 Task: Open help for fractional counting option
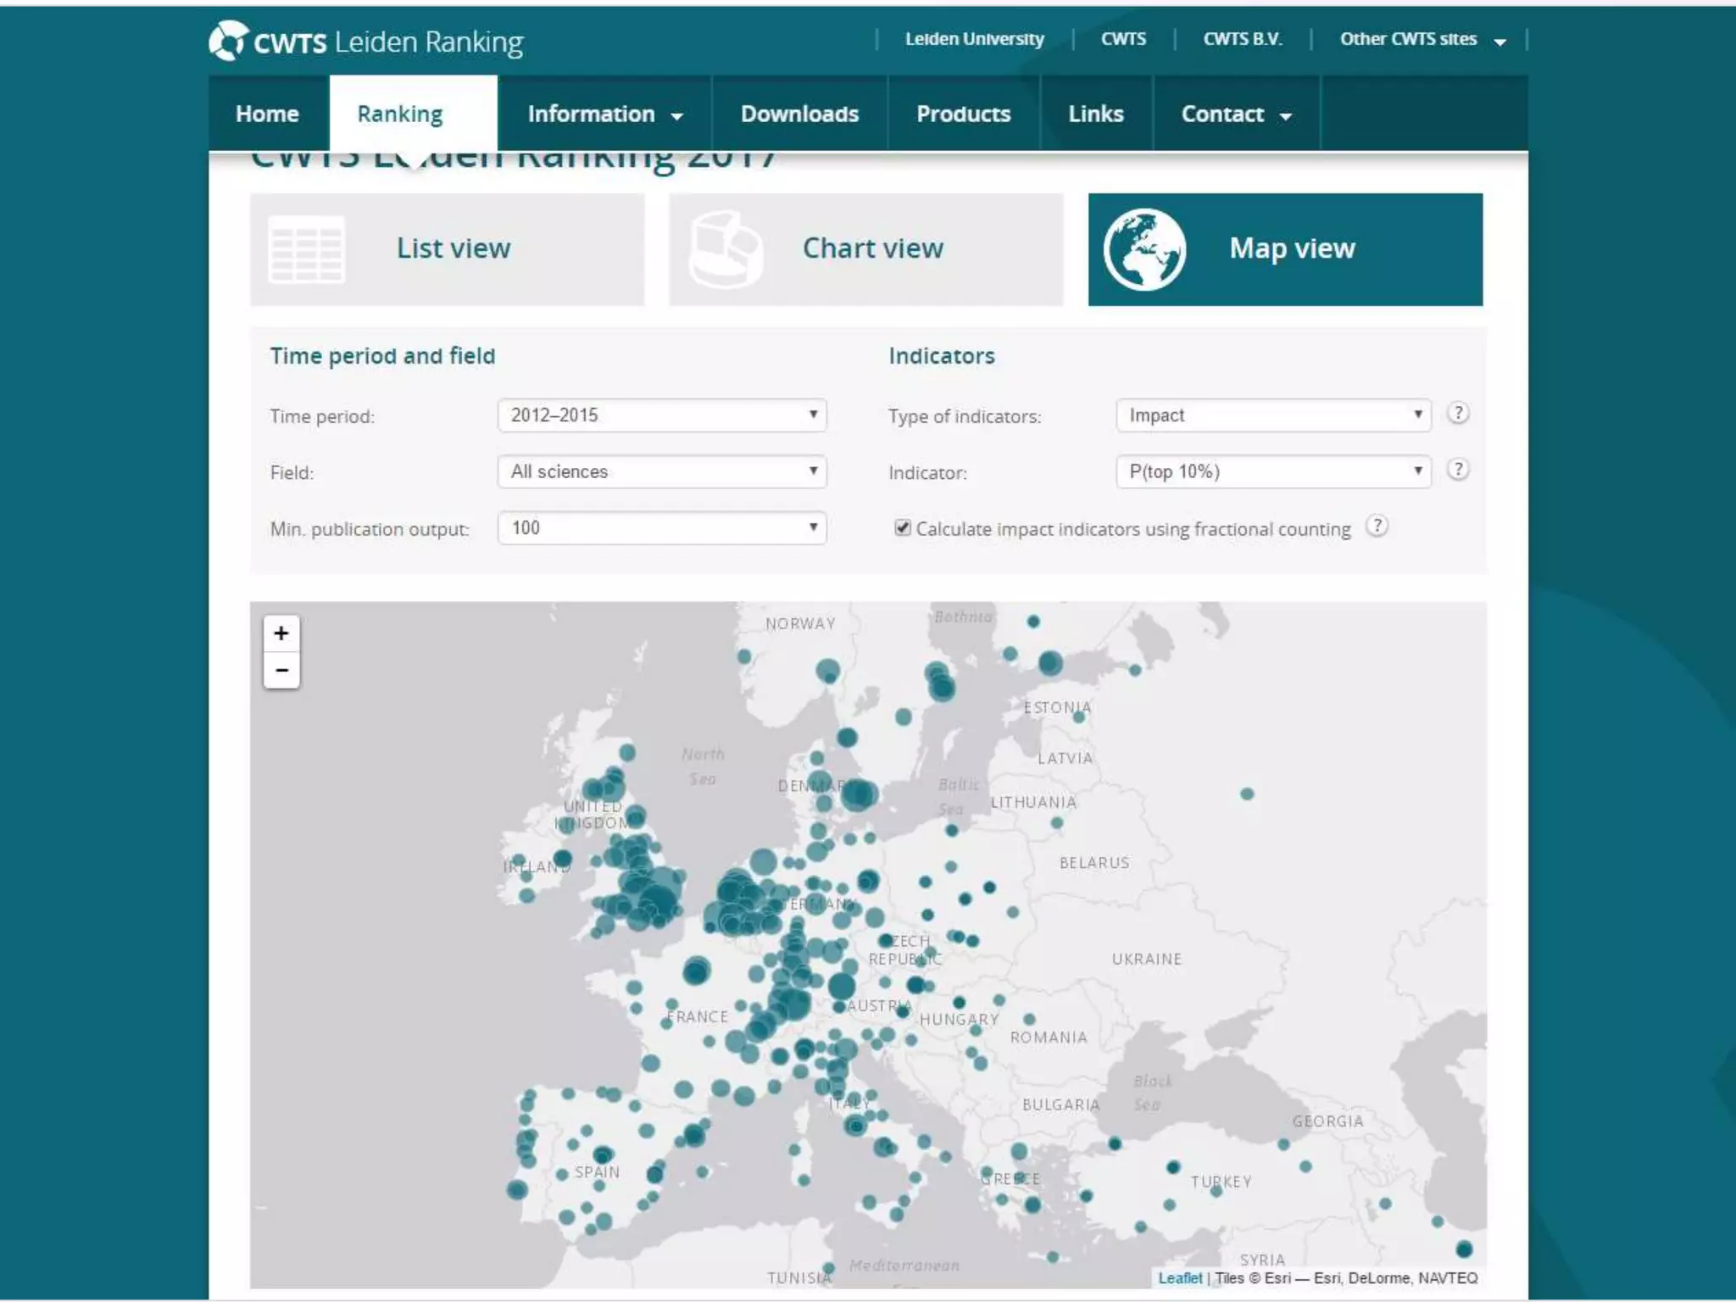[x=1377, y=526]
